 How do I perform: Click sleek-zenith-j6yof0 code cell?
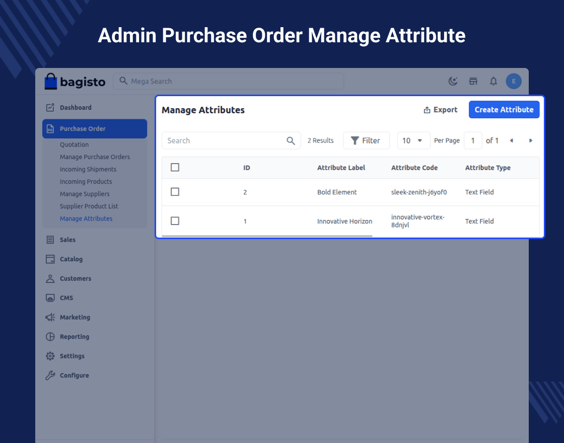tap(419, 192)
